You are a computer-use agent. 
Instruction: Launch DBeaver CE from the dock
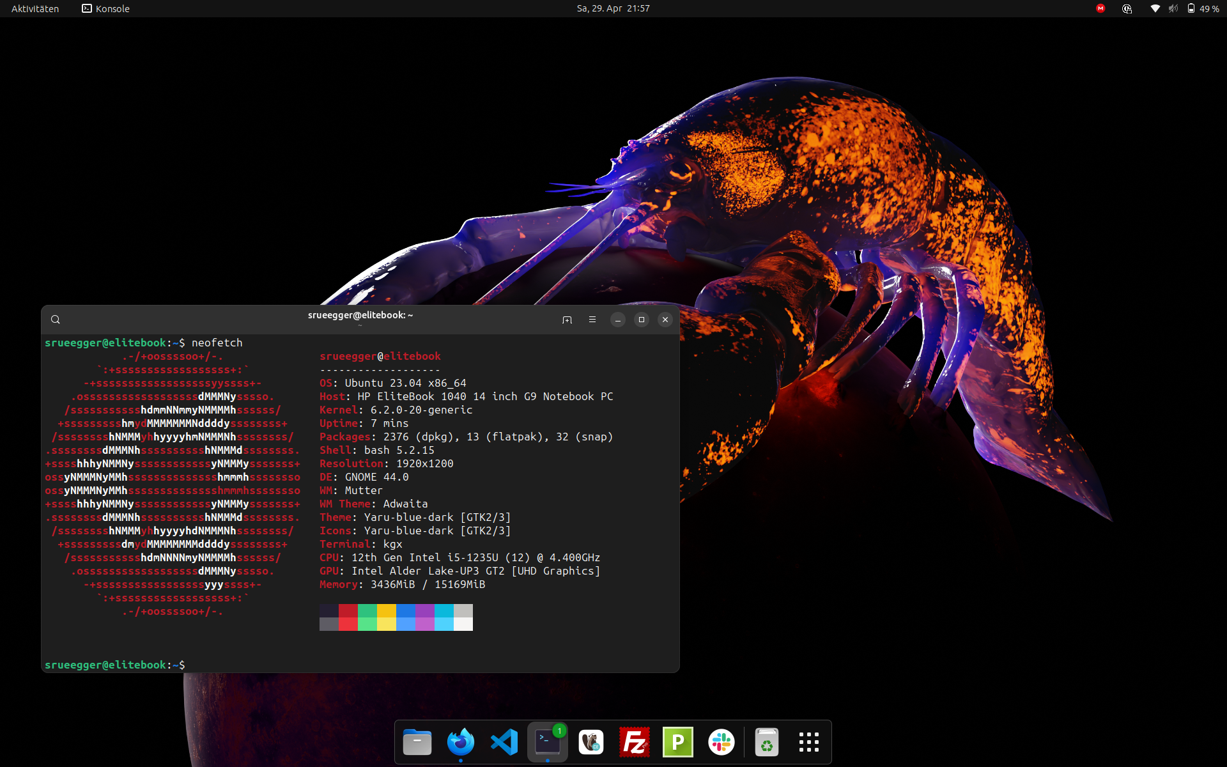pos(591,742)
